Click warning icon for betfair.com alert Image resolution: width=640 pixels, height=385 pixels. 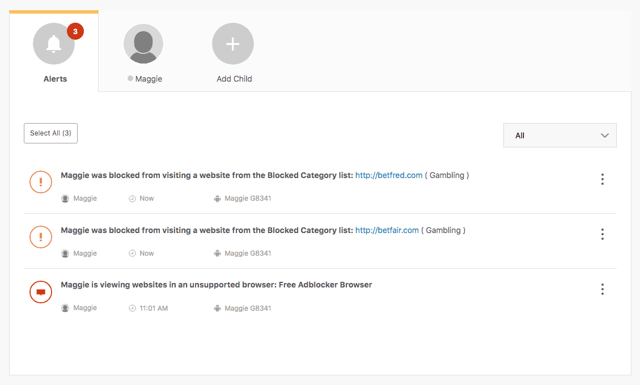(41, 236)
